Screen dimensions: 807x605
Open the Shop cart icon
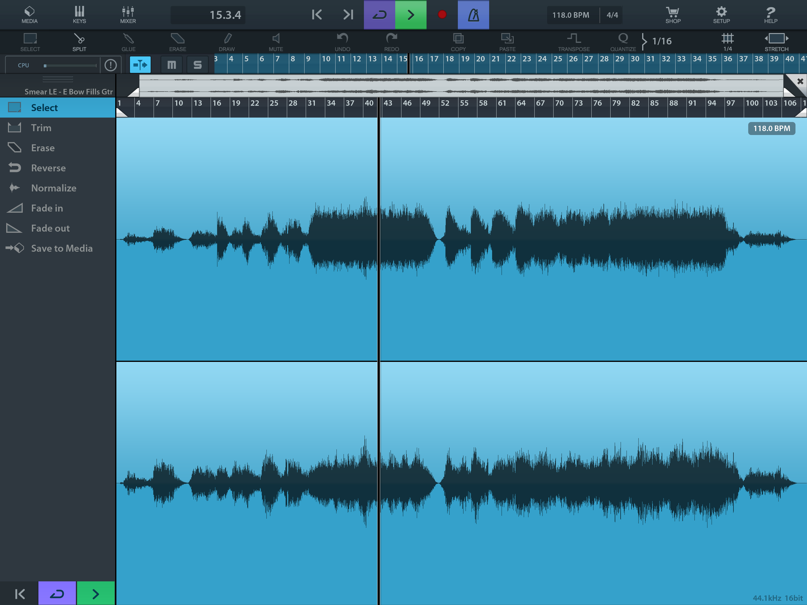point(673,14)
